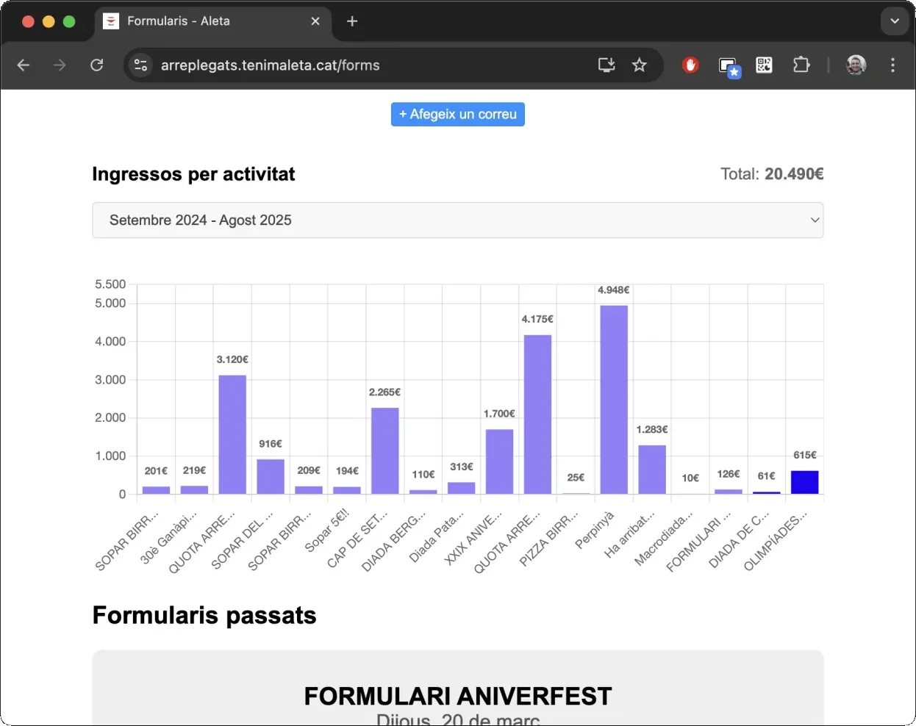
Task: Open the QR code extension
Action: [765, 65]
